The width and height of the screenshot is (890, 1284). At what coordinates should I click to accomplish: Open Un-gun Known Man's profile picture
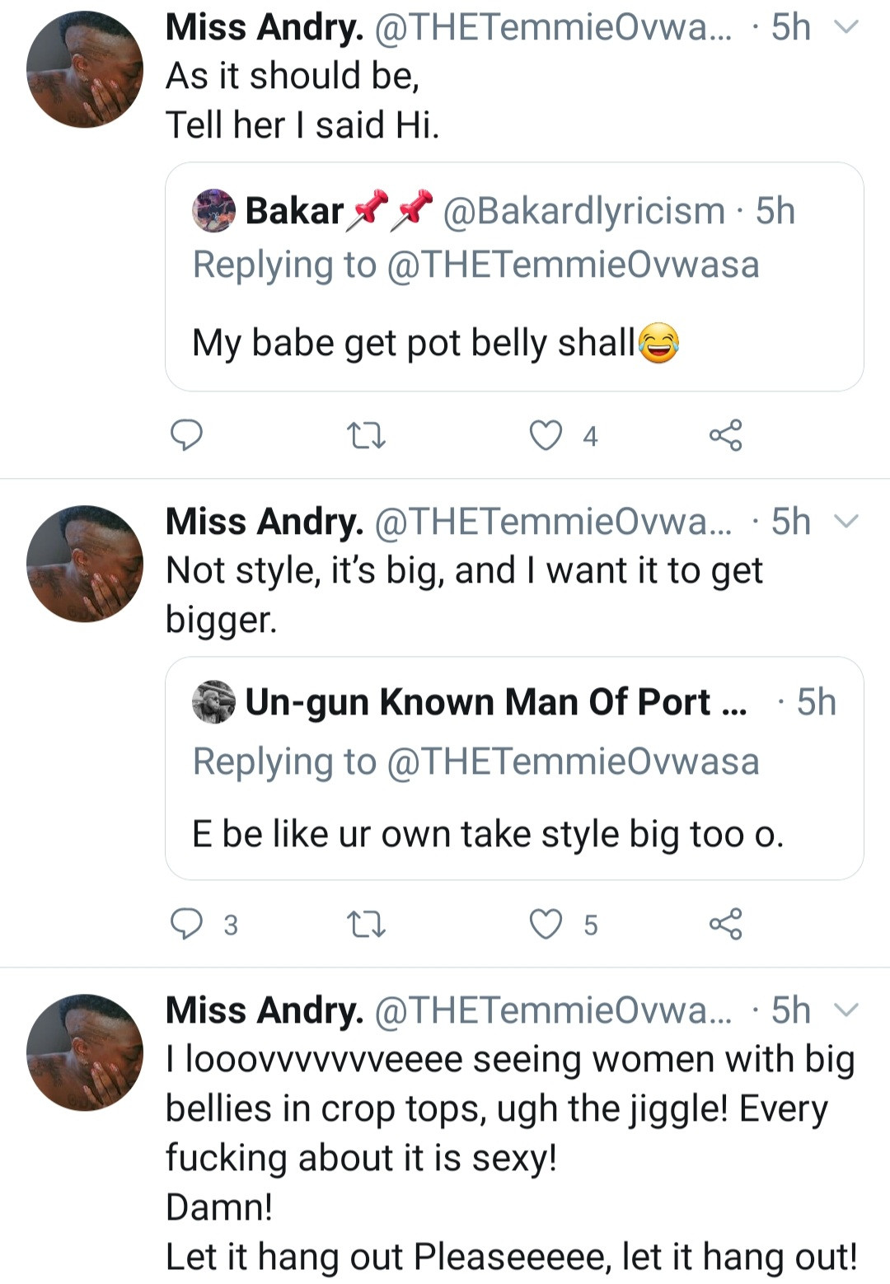tap(214, 702)
